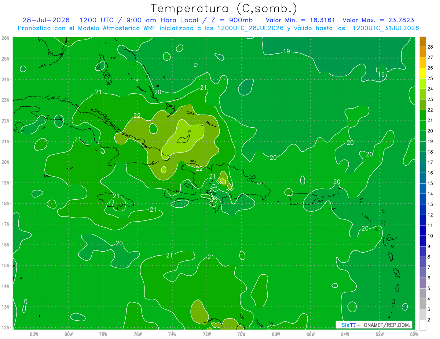Click legend value 16
440x339 pixels.
(430, 173)
